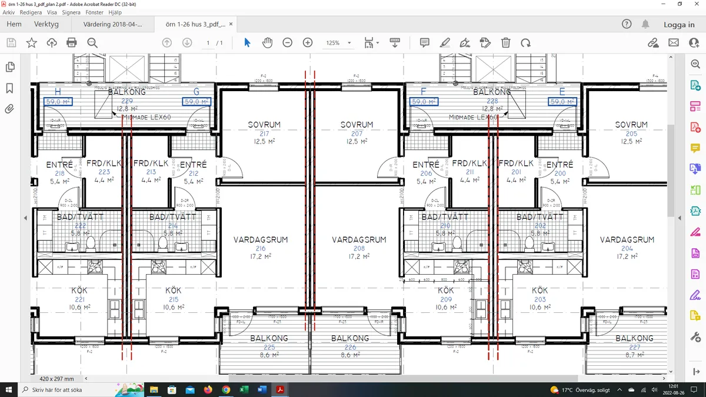Rotate the page with rotate icon

(x=525, y=42)
